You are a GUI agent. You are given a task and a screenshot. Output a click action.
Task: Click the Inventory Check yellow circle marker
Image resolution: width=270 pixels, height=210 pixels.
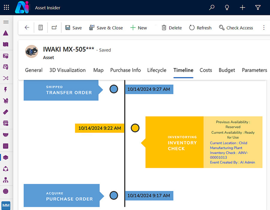tap(135, 128)
